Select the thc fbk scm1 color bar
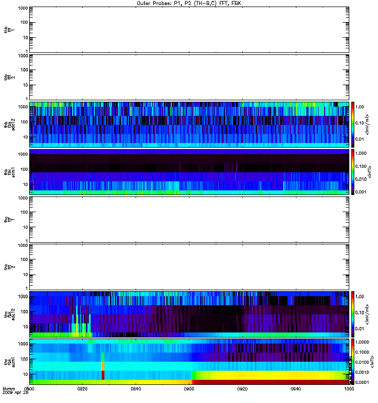This screenshot has height=403, width=378. pos(353,362)
